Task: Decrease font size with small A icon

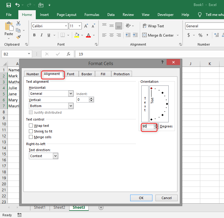Action: click(x=94, y=26)
